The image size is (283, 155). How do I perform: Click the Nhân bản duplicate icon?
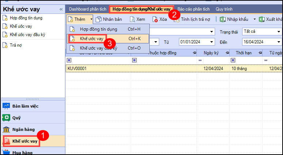[x=98, y=19]
